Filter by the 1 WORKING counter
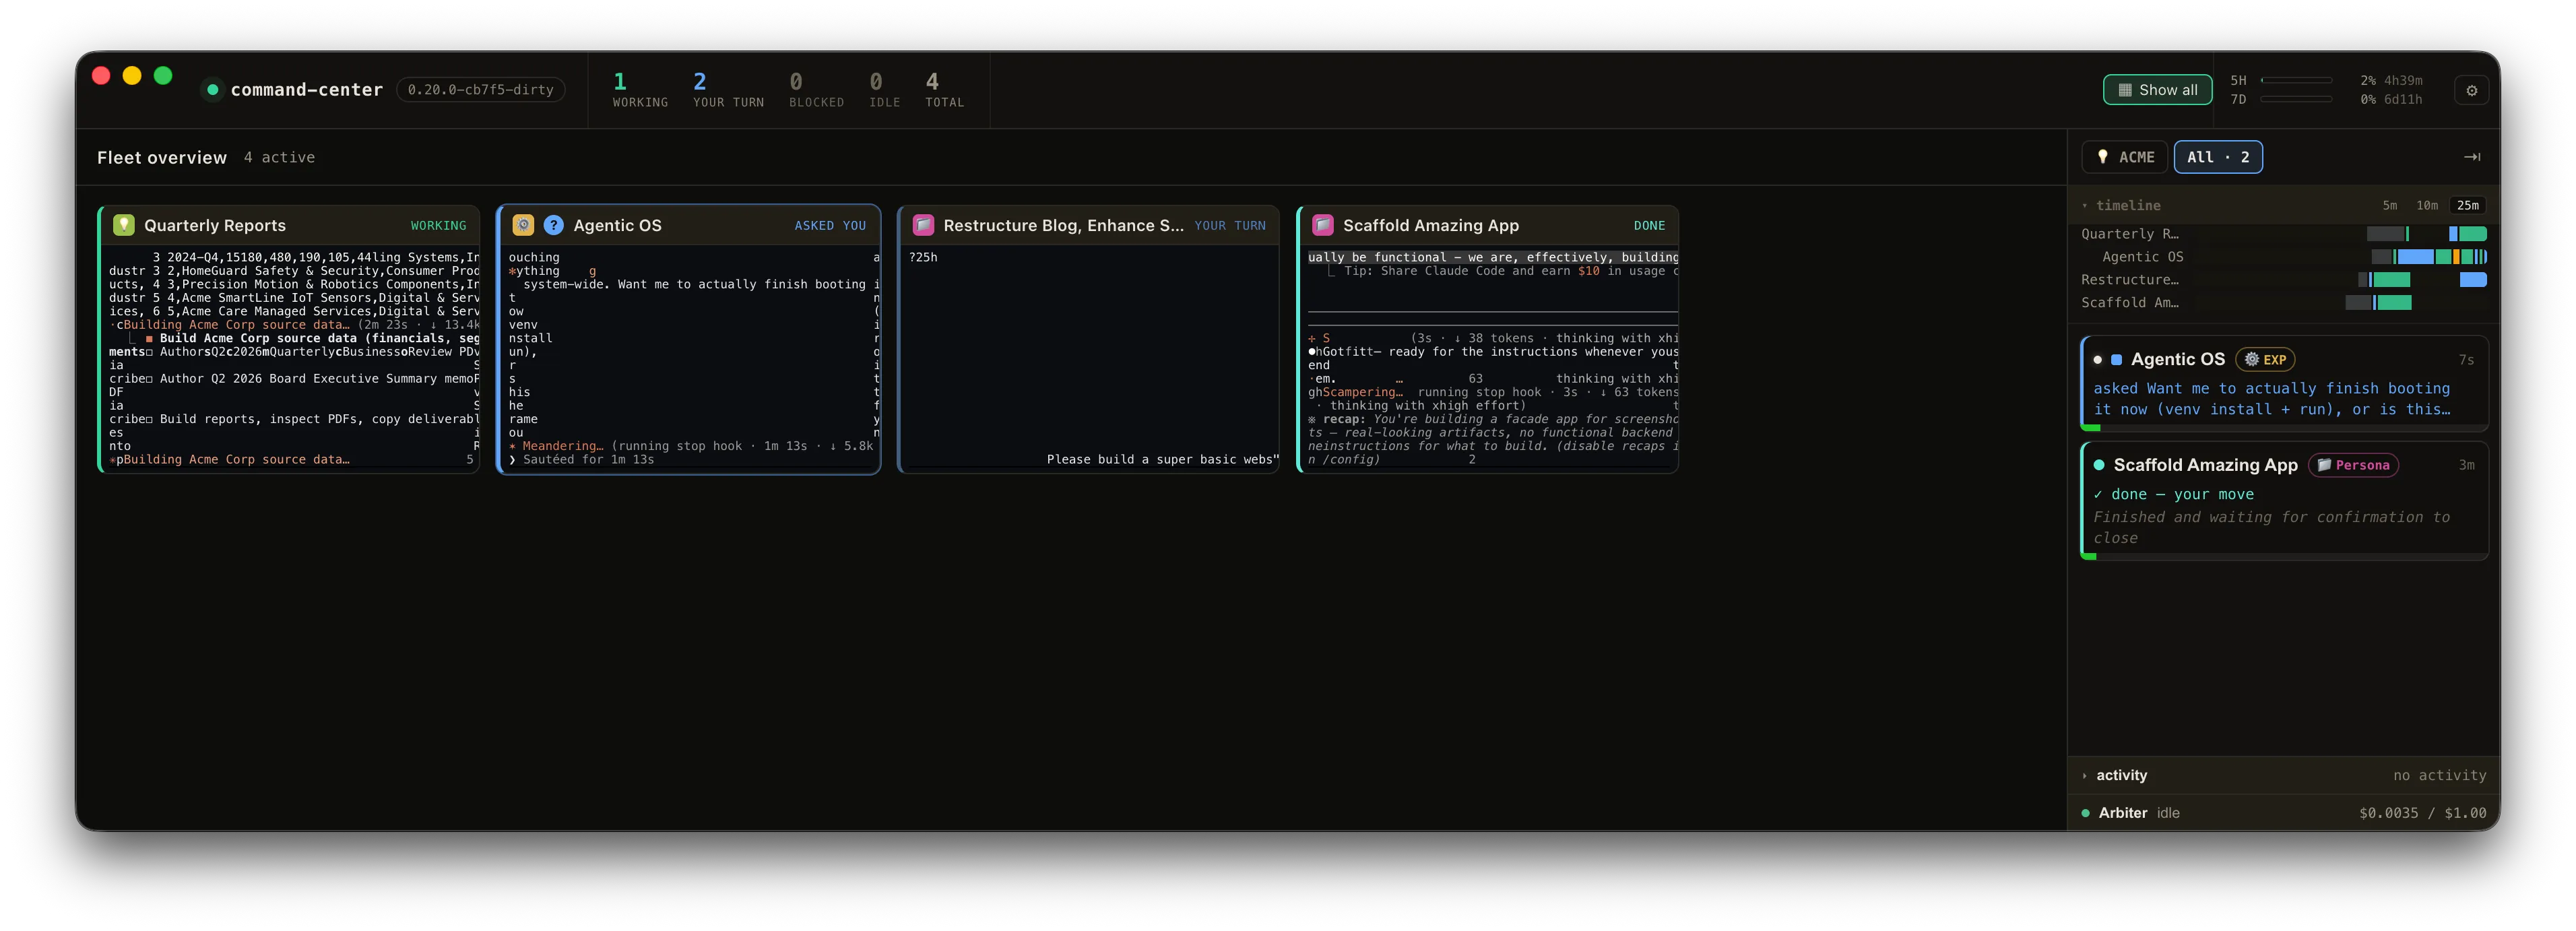2576x931 pixels. click(639, 89)
